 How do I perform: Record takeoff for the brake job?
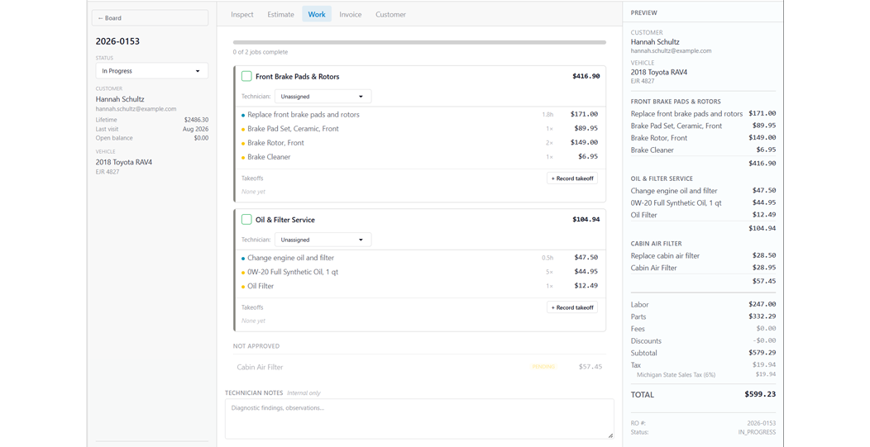pyautogui.click(x=572, y=178)
